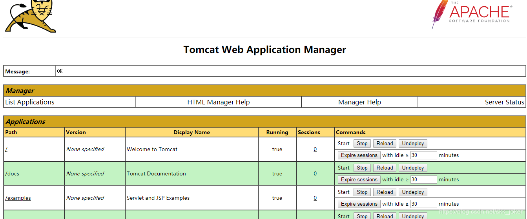Open the root "/" application path

click(6, 149)
